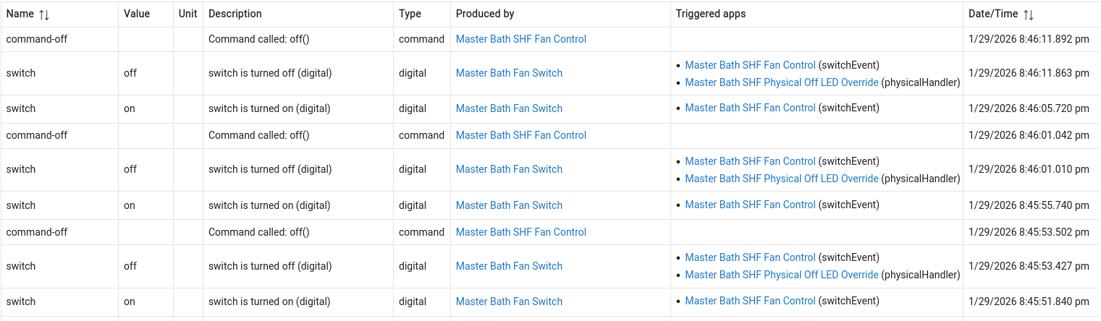This screenshot has height=321, width=1101.
Task: Open Master Bath SHF Fan Control producer at 8:46:01.042
Action: (x=520, y=135)
